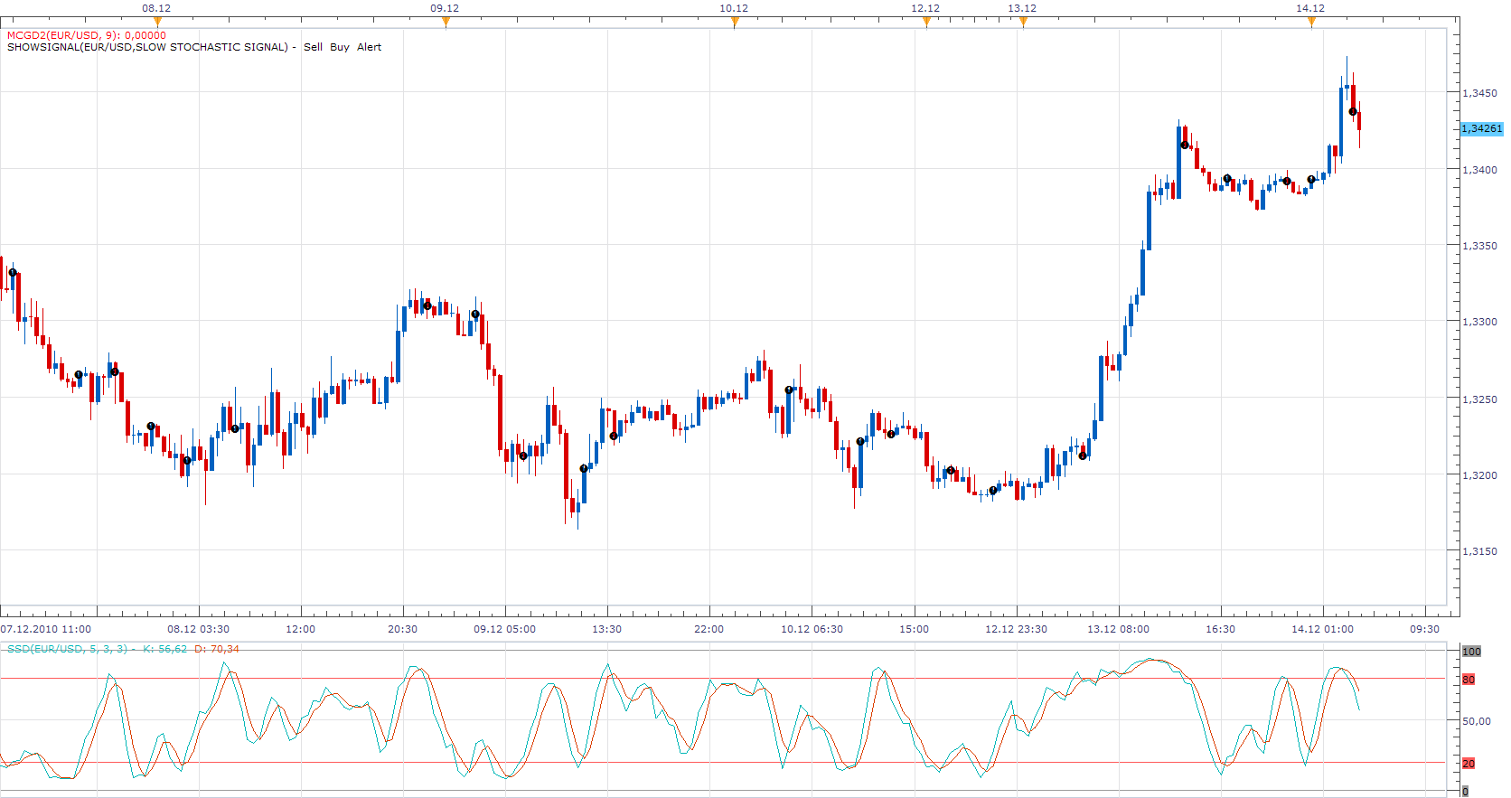Click the red 20 oversold level tag
Viewport: 1511px width, 798px height.
1469,763
